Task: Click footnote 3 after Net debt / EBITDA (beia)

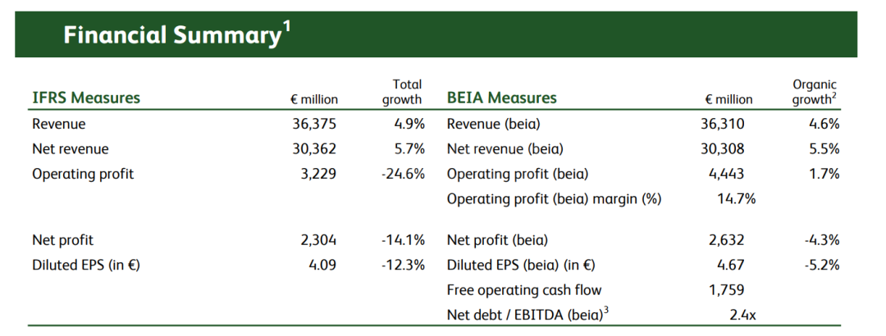Action: (x=606, y=310)
